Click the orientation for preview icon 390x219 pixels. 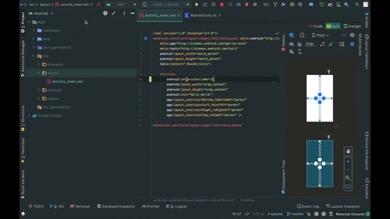point(302,35)
